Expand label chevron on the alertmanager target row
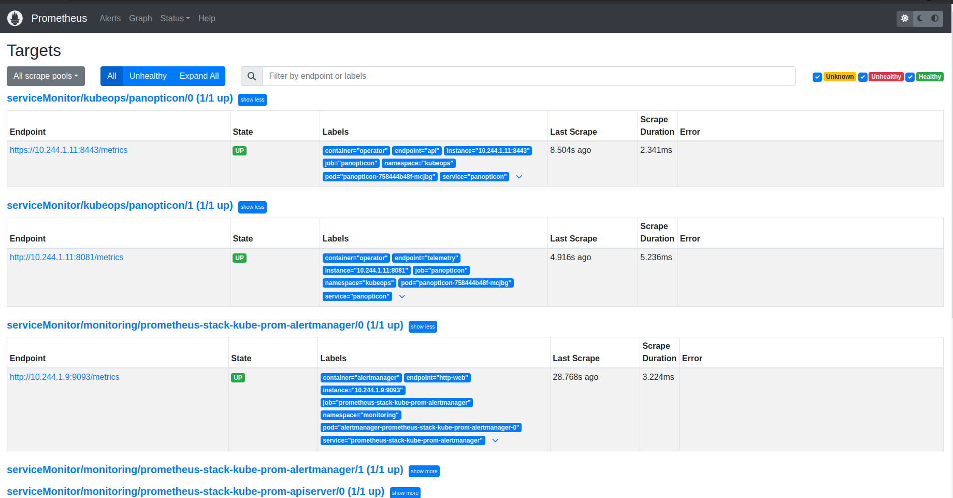Image resolution: width=953 pixels, height=498 pixels. pyautogui.click(x=495, y=440)
